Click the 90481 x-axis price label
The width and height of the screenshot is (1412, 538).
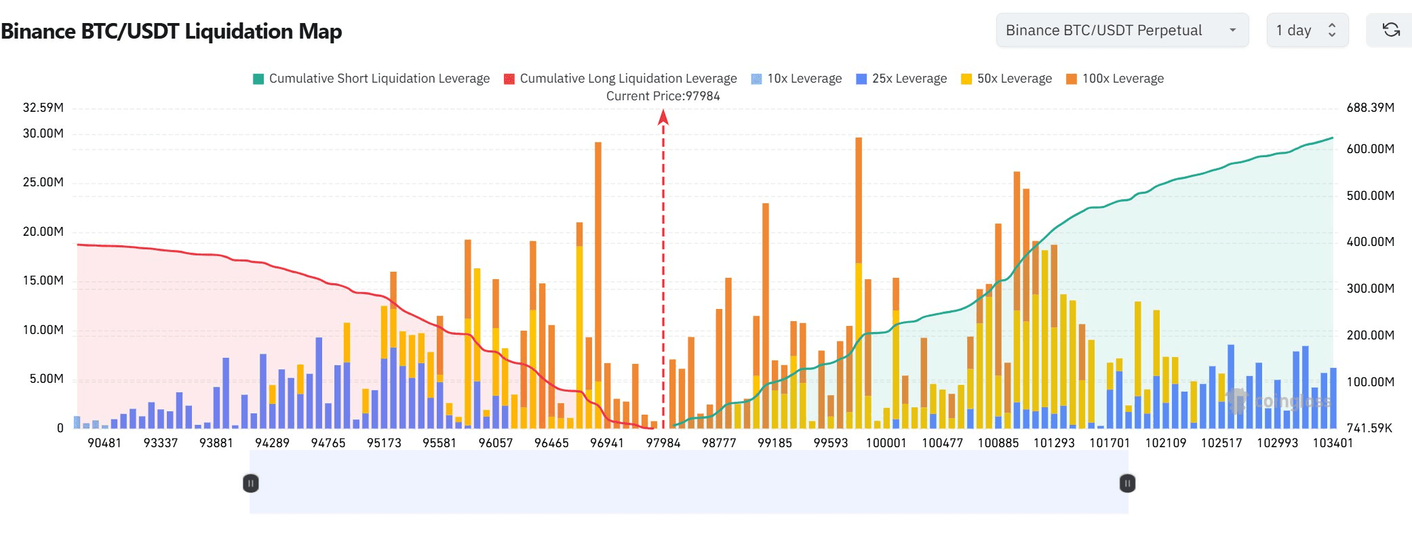[104, 443]
